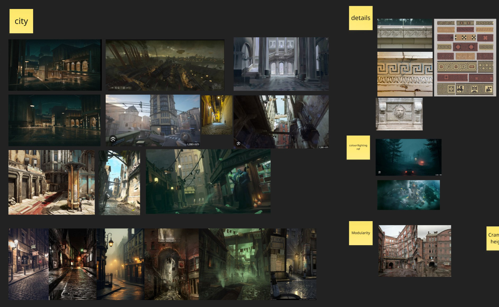
Task: Select dark teal rainy street reflection image
Action: [x=55, y=120]
